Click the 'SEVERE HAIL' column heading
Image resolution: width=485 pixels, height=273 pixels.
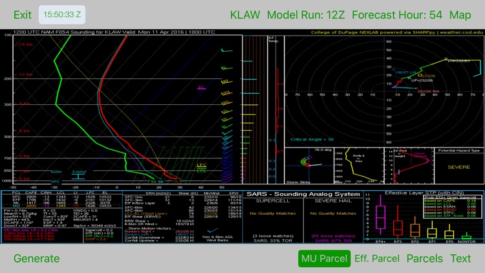pos(333,201)
